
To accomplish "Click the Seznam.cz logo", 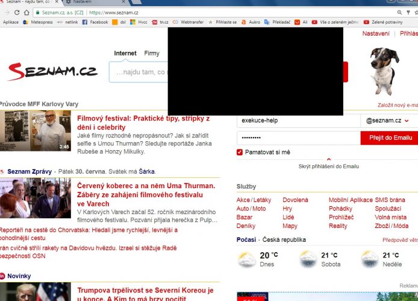I will click(53, 72).
